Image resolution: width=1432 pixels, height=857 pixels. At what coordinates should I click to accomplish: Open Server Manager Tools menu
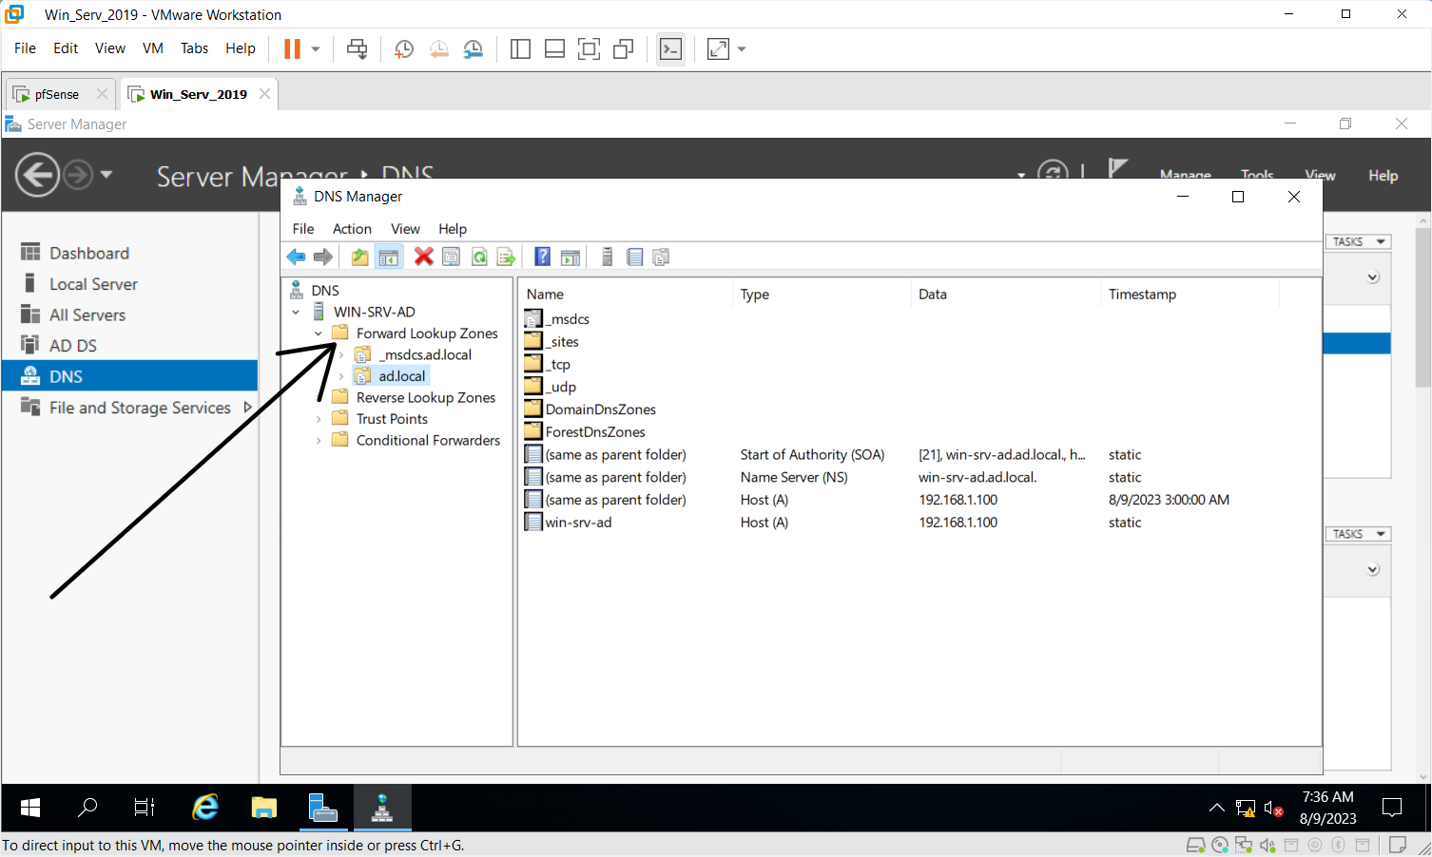pyautogui.click(x=1257, y=176)
